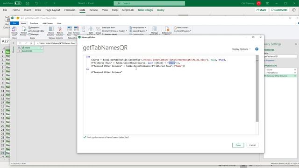Click the Source line of M code
The width and height of the screenshot is (299, 168).
[x=159, y=60]
